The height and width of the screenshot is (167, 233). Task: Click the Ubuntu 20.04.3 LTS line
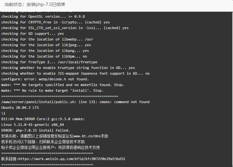click(x=20, y=108)
